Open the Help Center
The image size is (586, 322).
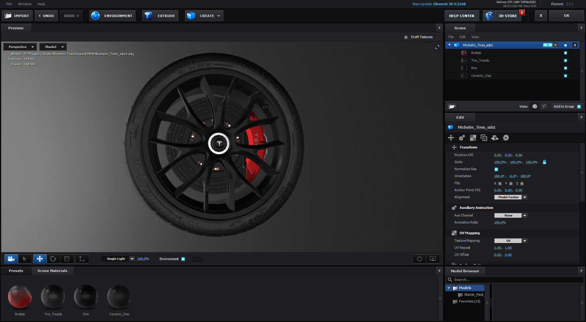tap(461, 16)
